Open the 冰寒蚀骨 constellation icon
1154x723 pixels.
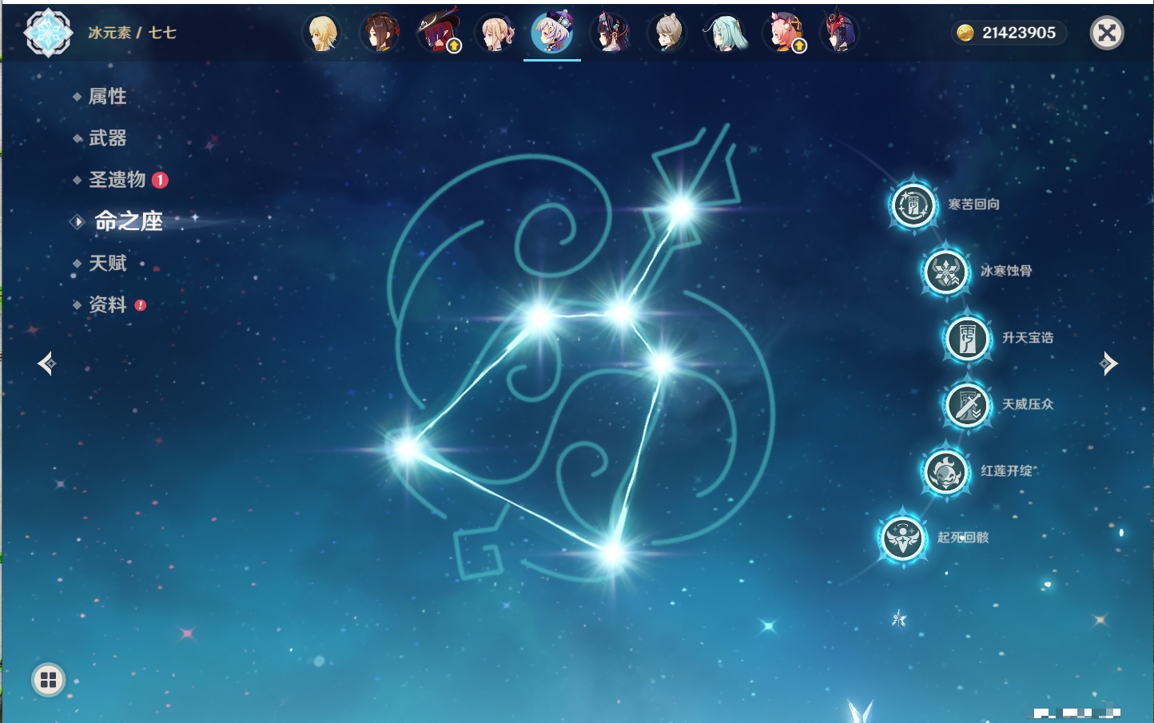[x=945, y=272]
